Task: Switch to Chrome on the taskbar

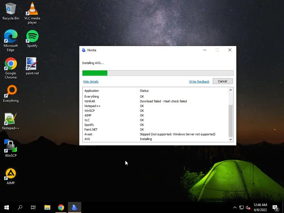Action: [61, 207]
